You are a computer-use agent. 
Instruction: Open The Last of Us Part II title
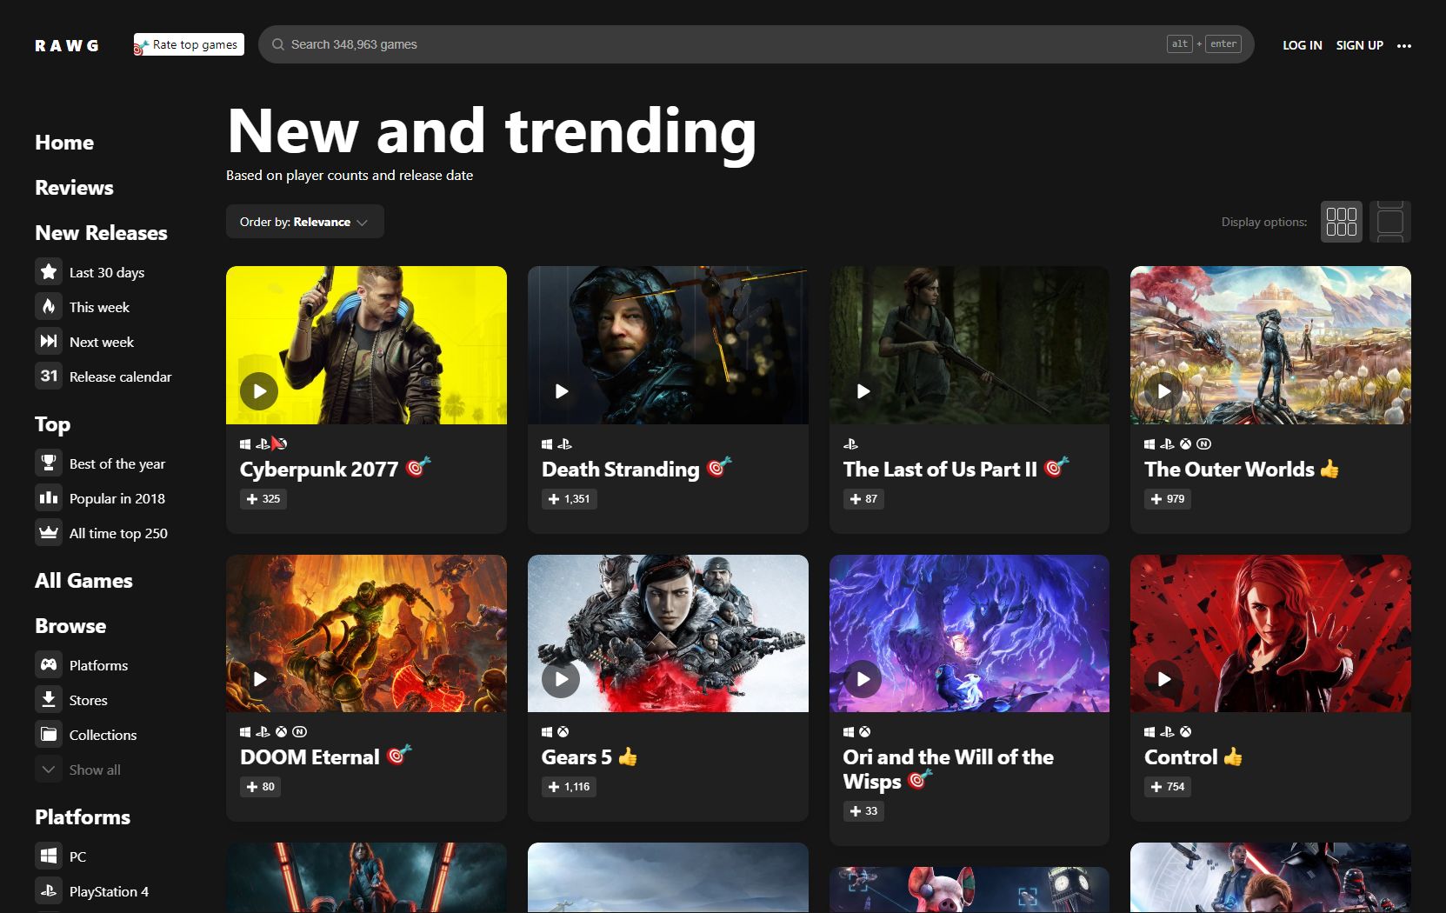pyautogui.click(x=940, y=470)
